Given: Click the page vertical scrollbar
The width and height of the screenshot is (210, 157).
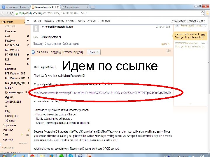Looking at the screenshot, I should (x=209, y=61).
